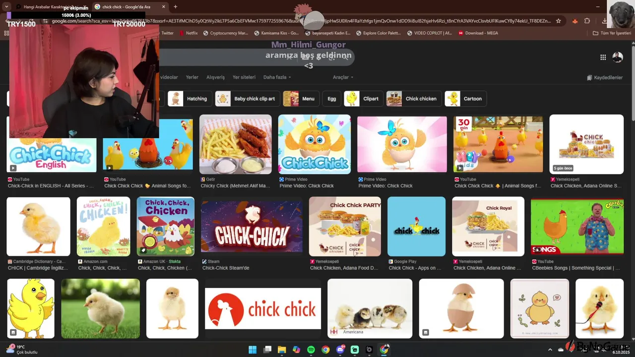Open the Explore Color Palett... bookmark
The image size is (635, 357).
(378, 33)
